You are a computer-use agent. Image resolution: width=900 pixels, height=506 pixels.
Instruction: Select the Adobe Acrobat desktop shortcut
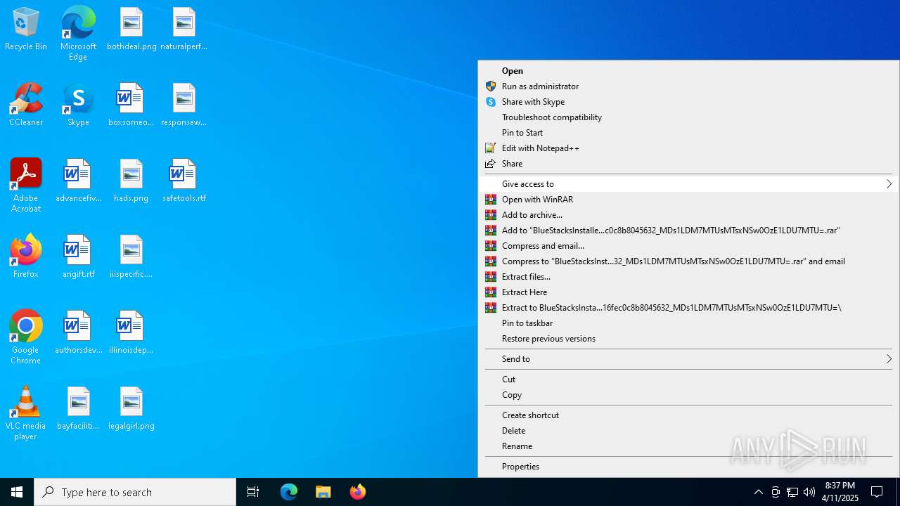26,186
